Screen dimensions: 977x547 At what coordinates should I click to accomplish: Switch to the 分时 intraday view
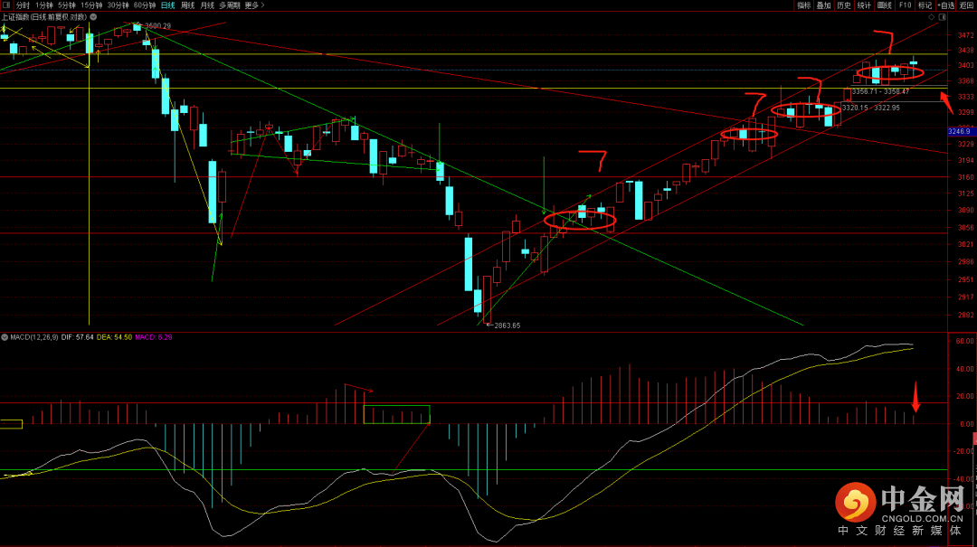23,5
